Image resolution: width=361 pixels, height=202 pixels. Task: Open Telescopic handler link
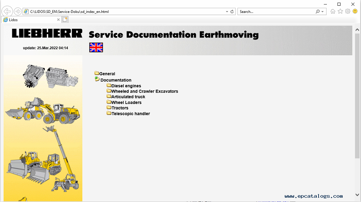(131, 114)
